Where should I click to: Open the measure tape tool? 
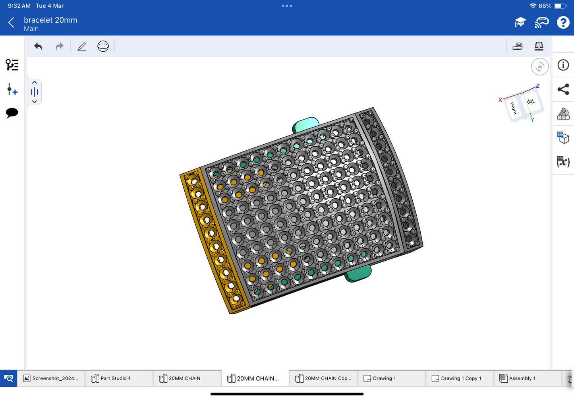tap(517, 46)
